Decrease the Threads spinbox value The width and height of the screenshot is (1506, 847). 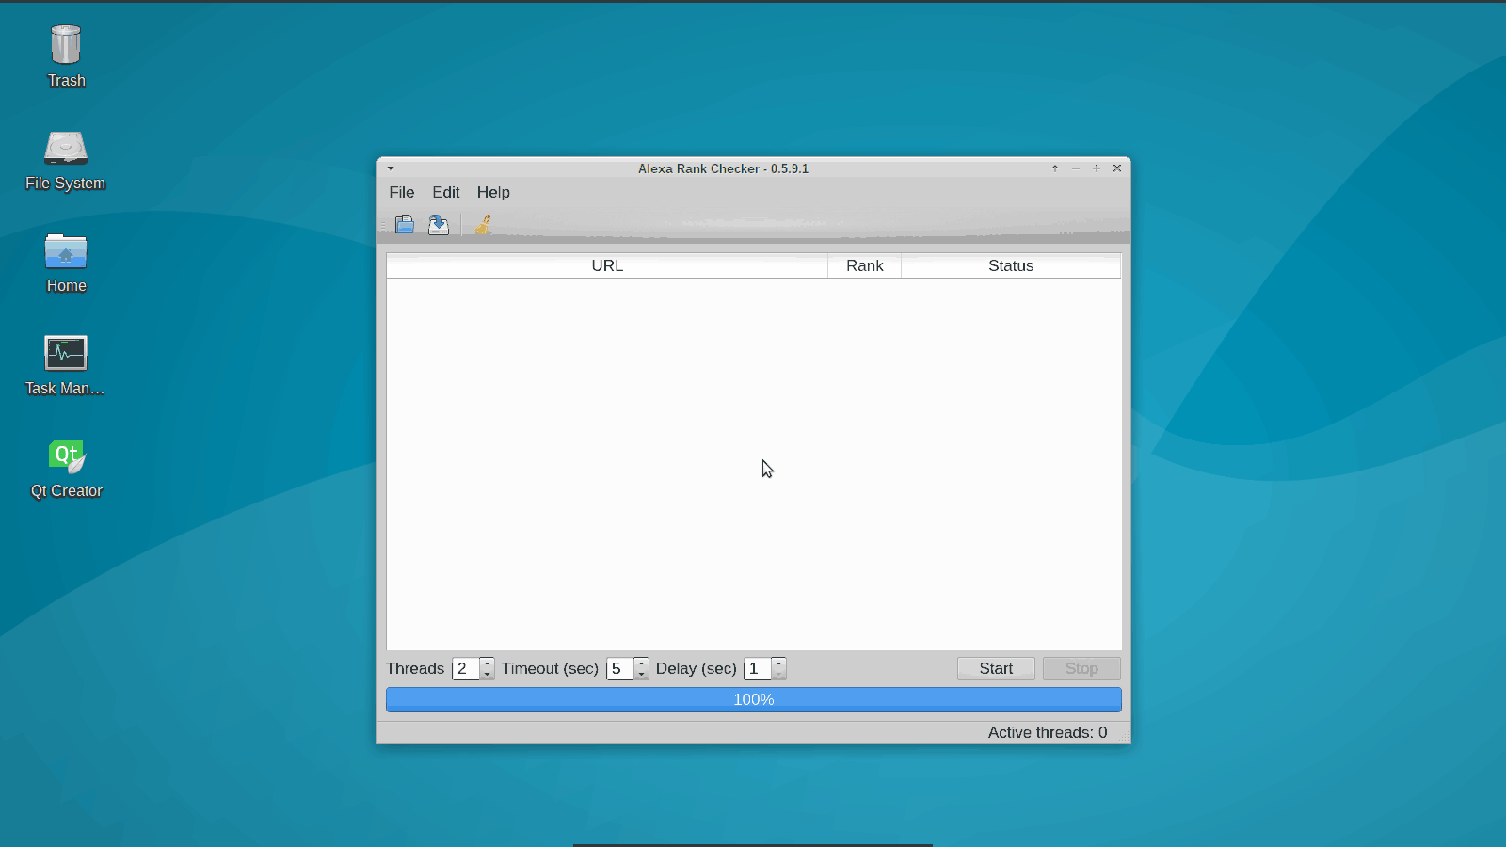point(488,674)
